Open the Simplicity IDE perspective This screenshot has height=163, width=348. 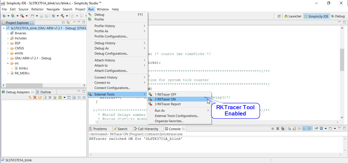pos(316,16)
